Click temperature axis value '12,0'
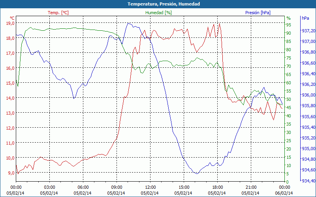 coord(11,128)
